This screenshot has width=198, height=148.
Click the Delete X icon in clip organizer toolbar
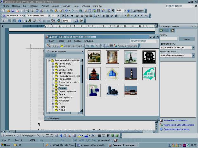[x=96, y=46]
